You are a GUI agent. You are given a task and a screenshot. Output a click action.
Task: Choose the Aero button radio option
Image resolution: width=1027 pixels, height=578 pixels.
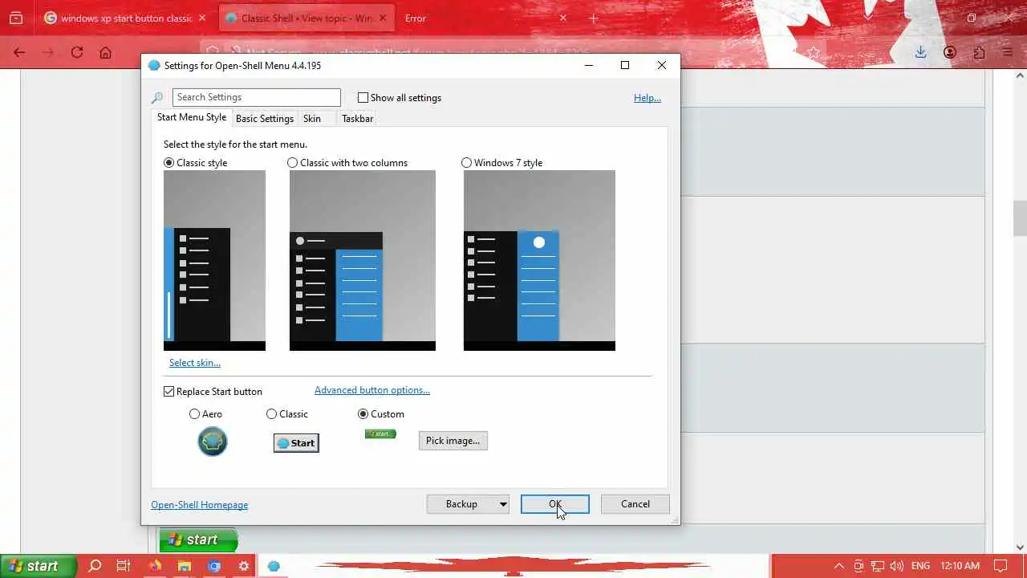tap(194, 414)
